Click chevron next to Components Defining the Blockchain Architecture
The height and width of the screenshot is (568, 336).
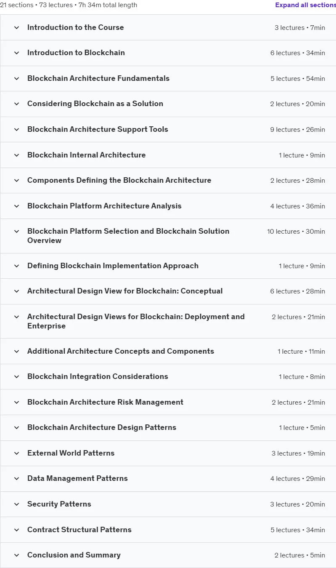[x=17, y=180]
